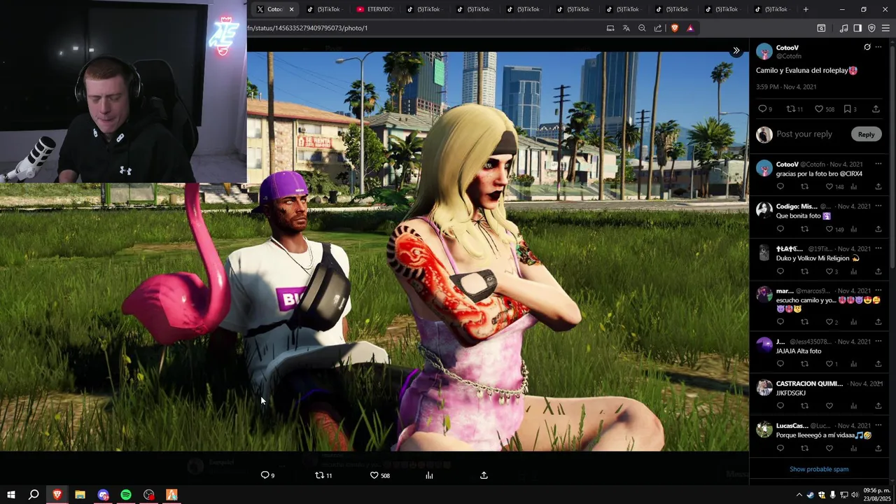The width and height of the screenshot is (896, 504).
Task: Like 'Porque lleeeegó a mi vidaaa' reply
Action: point(829,448)
